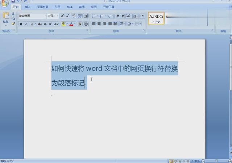Image resolution: width=232 pixels, height=163 pixels.
Task: Increase font size with Grow Font
Action: coord(62,16)
